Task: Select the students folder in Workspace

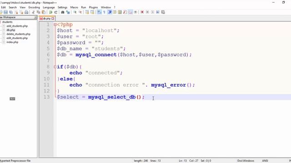Action: tap(7, 22)
